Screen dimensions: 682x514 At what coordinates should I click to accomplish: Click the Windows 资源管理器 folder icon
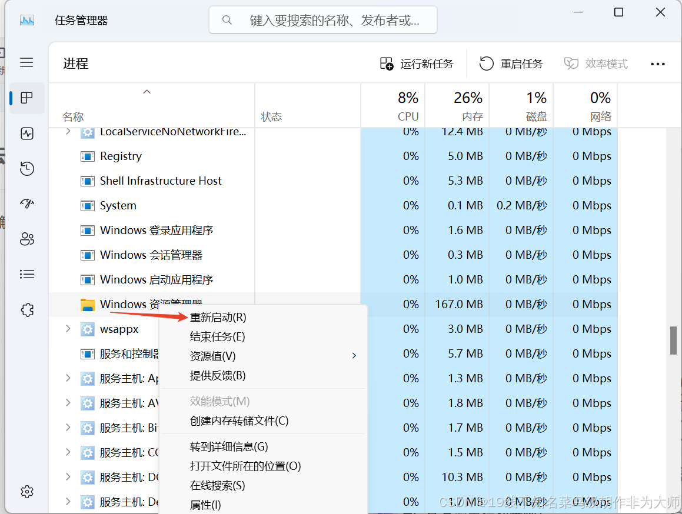(88, 305)
